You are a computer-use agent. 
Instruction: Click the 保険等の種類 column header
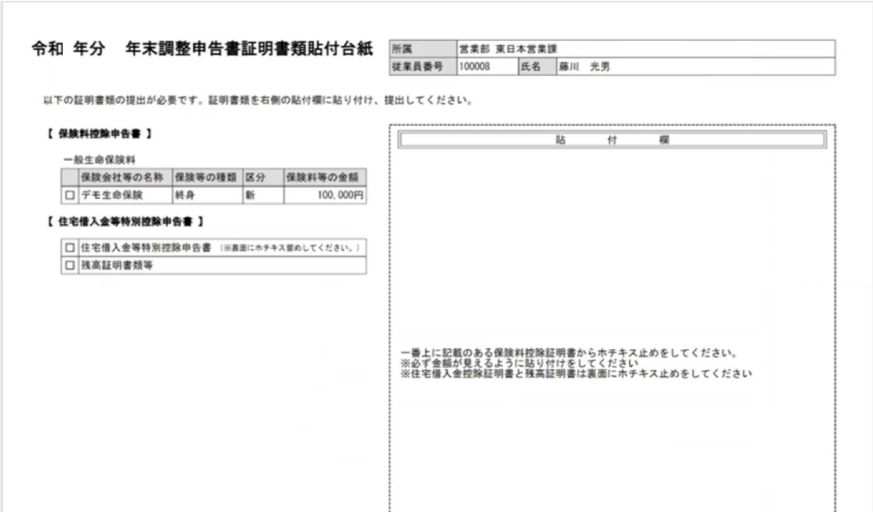(x=207, y=177)
